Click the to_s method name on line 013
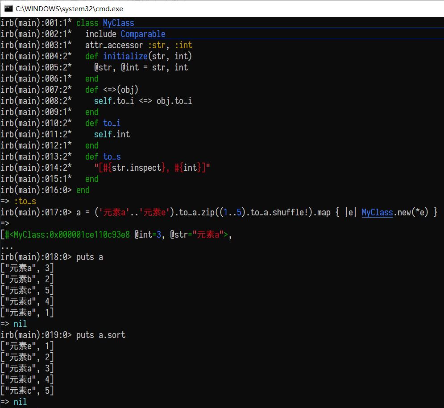The height and width of the screenshot is (408, 444). 112,157
